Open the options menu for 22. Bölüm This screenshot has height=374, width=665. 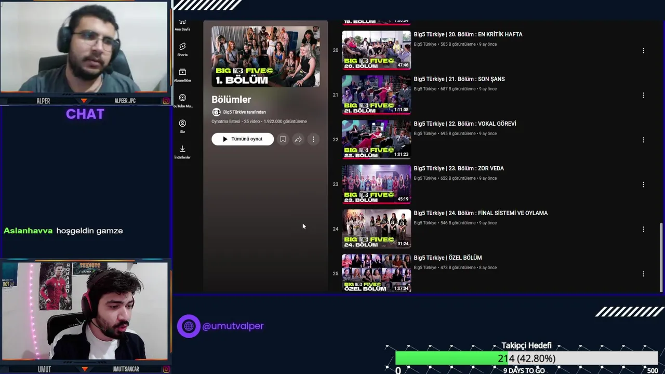tap(643, 140)
